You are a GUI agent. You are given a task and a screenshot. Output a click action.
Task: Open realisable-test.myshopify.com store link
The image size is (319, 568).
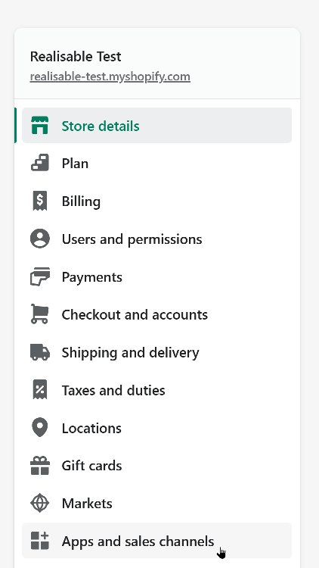point(110,76)
